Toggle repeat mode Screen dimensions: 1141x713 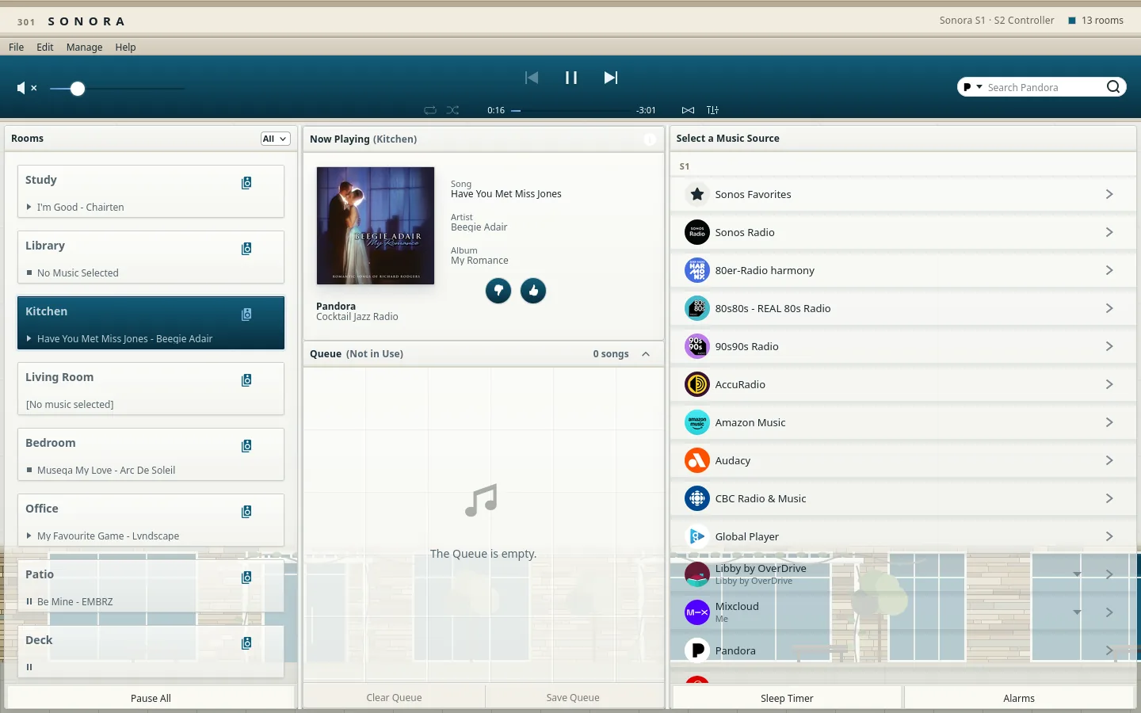pyautogui.click(x=430, y=110)
